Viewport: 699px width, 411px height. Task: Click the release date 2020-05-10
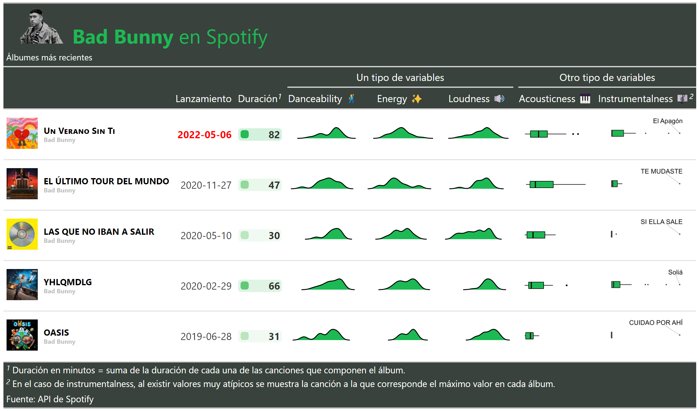(206, 236)
